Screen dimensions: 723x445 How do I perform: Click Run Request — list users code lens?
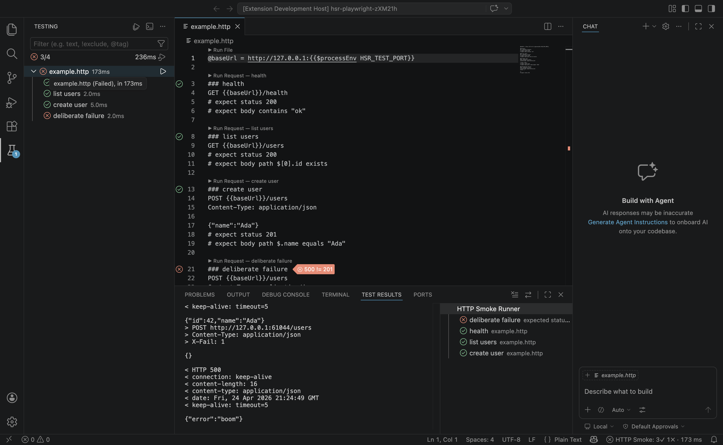240,128
